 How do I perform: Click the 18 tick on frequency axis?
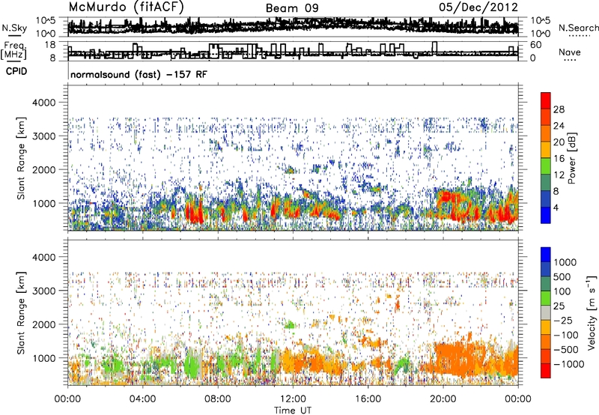coord(49,45)
